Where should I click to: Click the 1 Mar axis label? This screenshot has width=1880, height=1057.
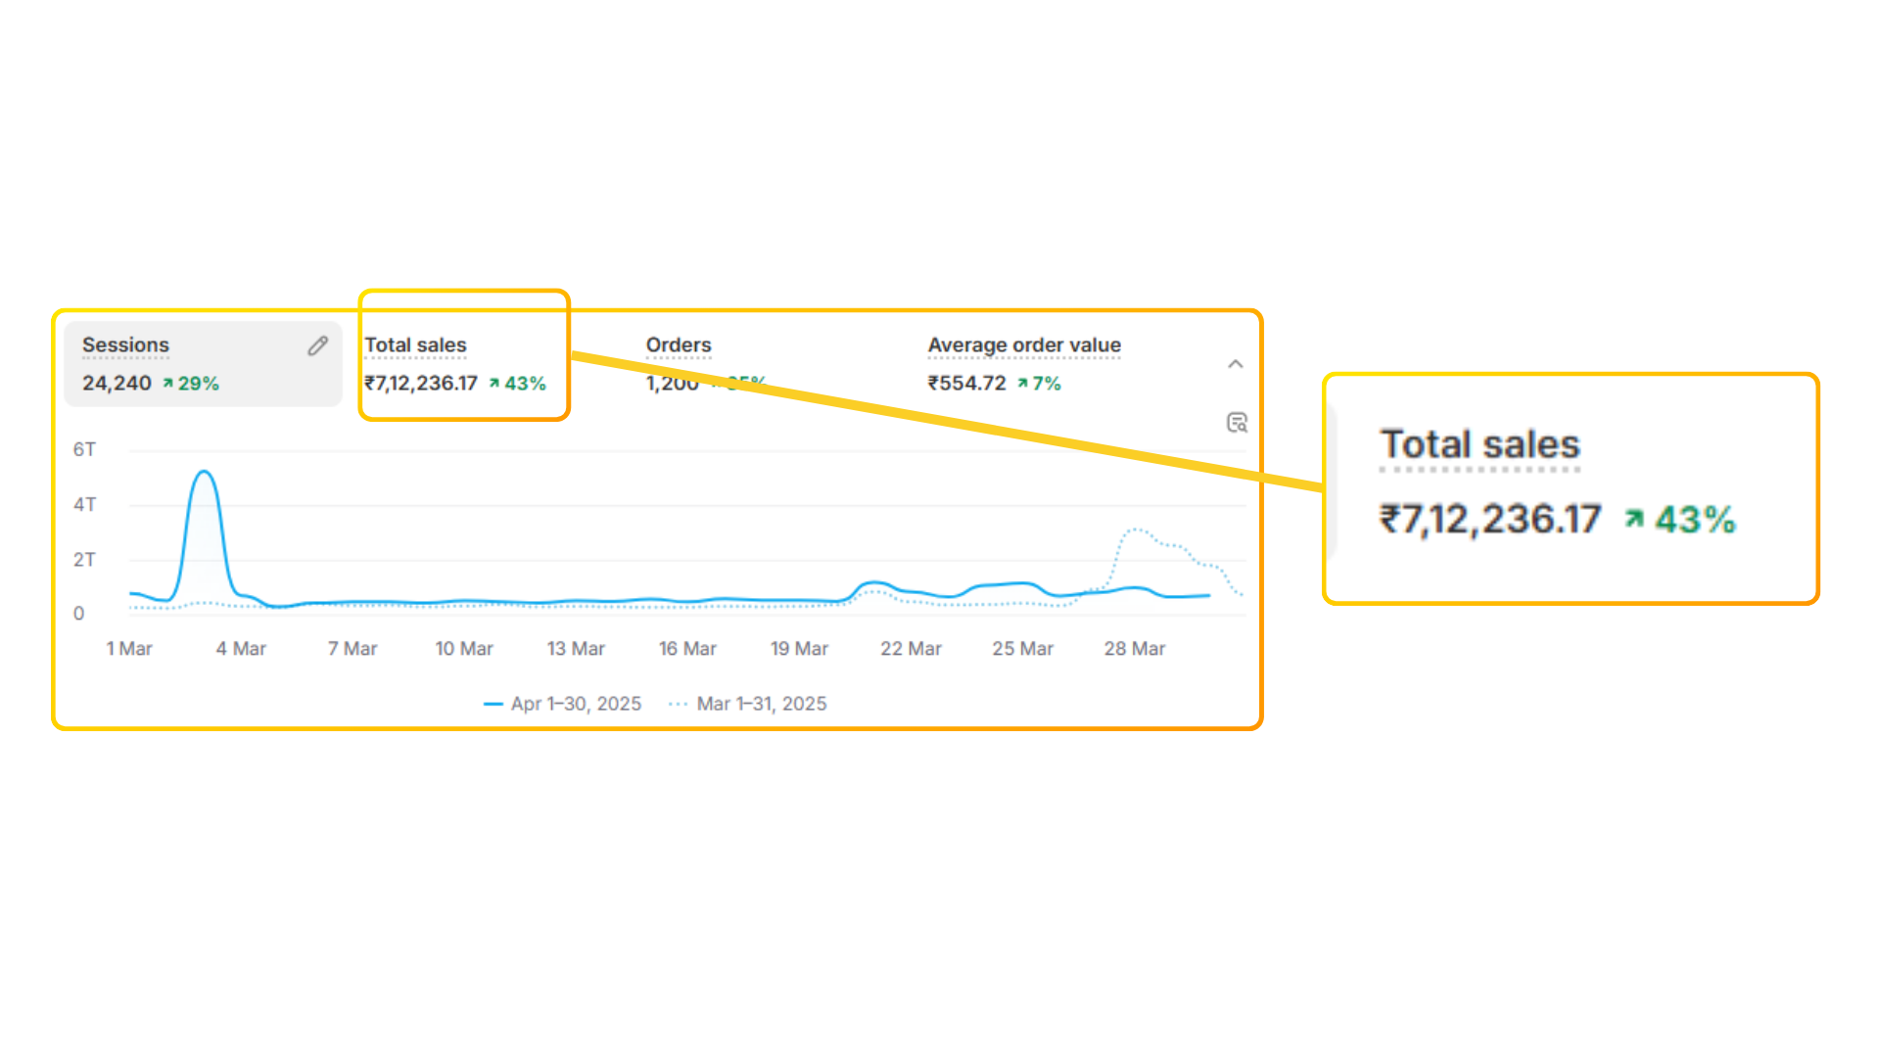pos(129,649)
